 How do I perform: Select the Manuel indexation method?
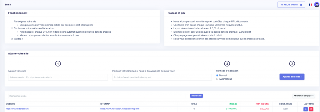click(x=217, y=75)
